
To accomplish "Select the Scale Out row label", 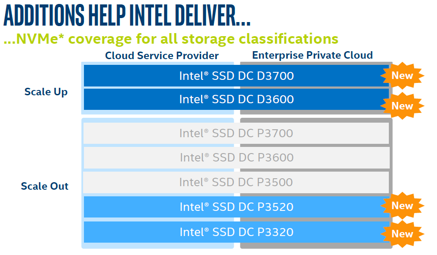I will (45, 186).
